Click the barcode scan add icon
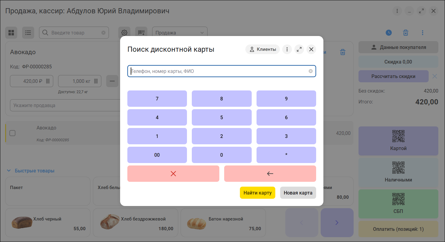445x242 pixels. point(141,33)
